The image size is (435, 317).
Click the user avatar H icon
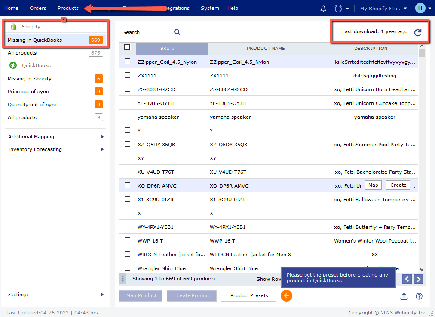click(x=420, y=8)
